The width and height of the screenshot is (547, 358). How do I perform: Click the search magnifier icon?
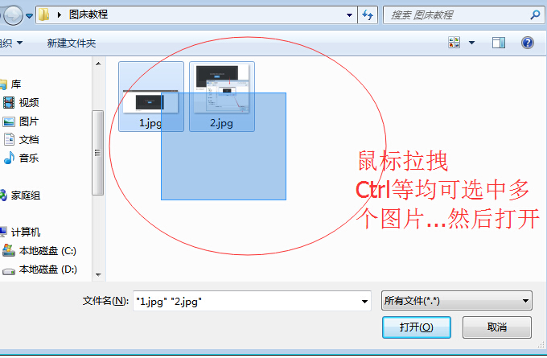tap(535, 15)
